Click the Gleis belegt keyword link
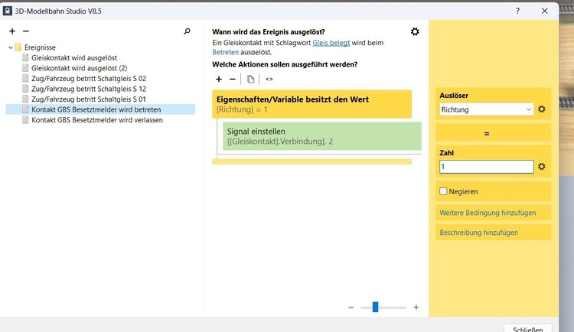Screen dimensions: 574x332 331,43
